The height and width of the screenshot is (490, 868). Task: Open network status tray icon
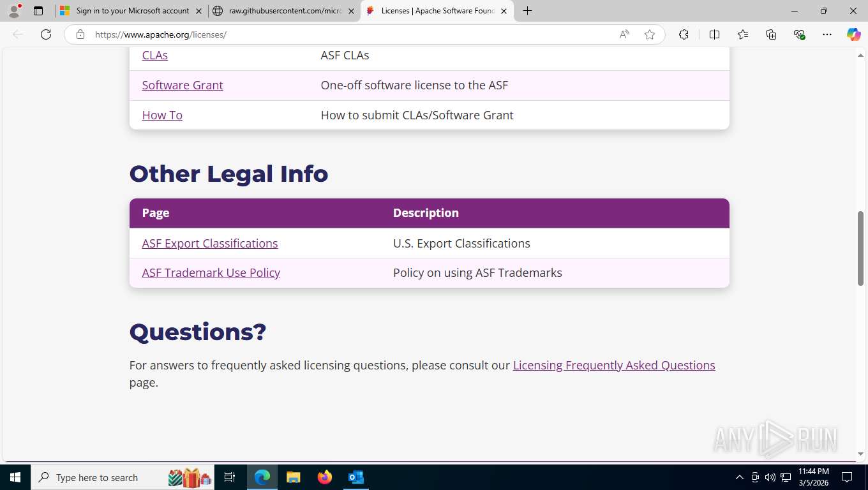[786, 477]
